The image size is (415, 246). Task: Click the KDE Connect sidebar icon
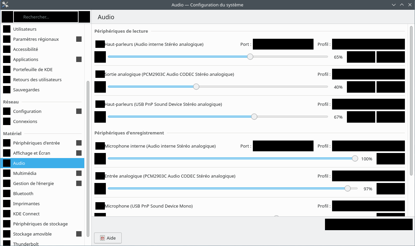click(7, 214)
